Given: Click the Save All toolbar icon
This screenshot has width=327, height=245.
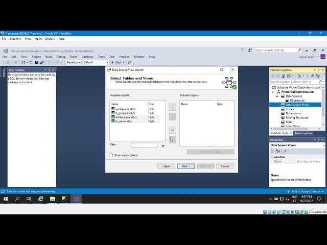Looking at the screenshot, I should pyautogui.click(x=42, y=62).
